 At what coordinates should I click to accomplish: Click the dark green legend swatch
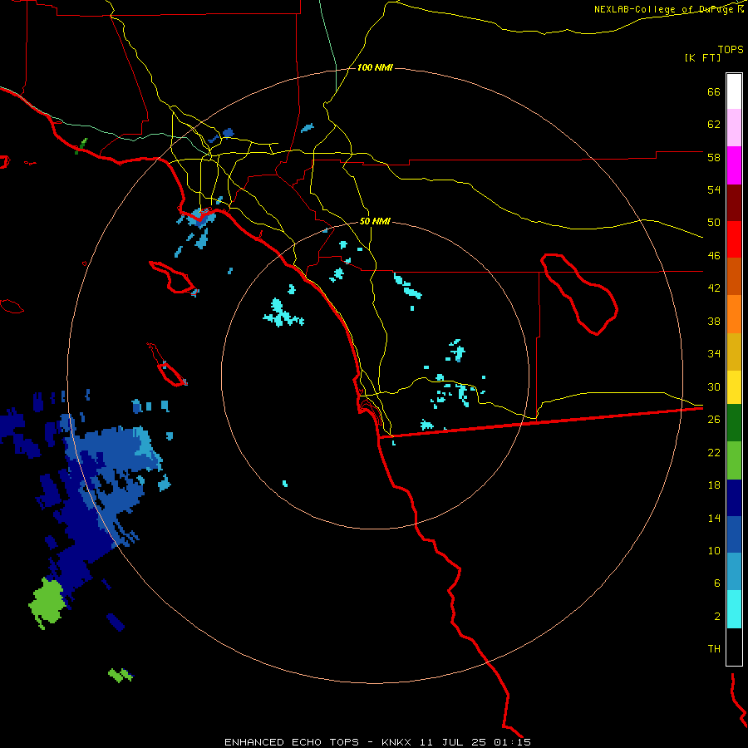[734, 423]
